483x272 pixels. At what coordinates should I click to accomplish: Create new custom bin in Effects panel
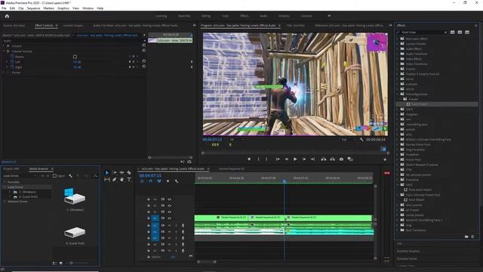click(x=466, y=236)
